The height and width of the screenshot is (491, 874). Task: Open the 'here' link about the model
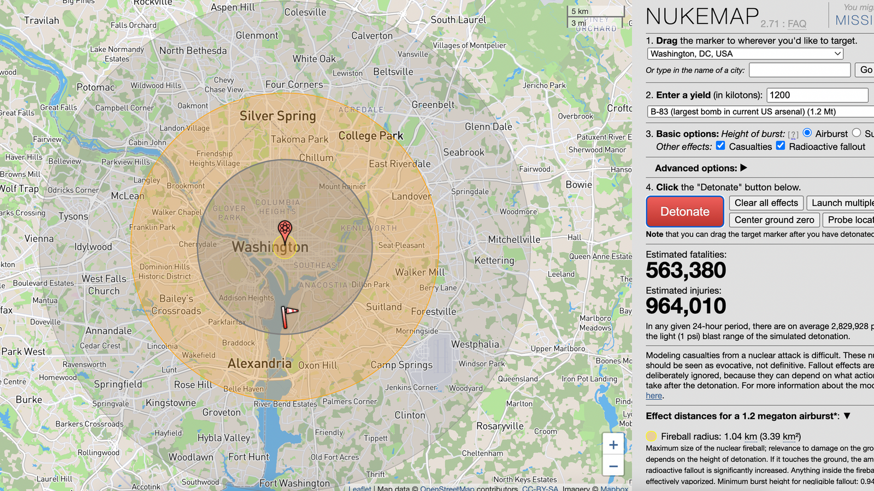(654, 396)
